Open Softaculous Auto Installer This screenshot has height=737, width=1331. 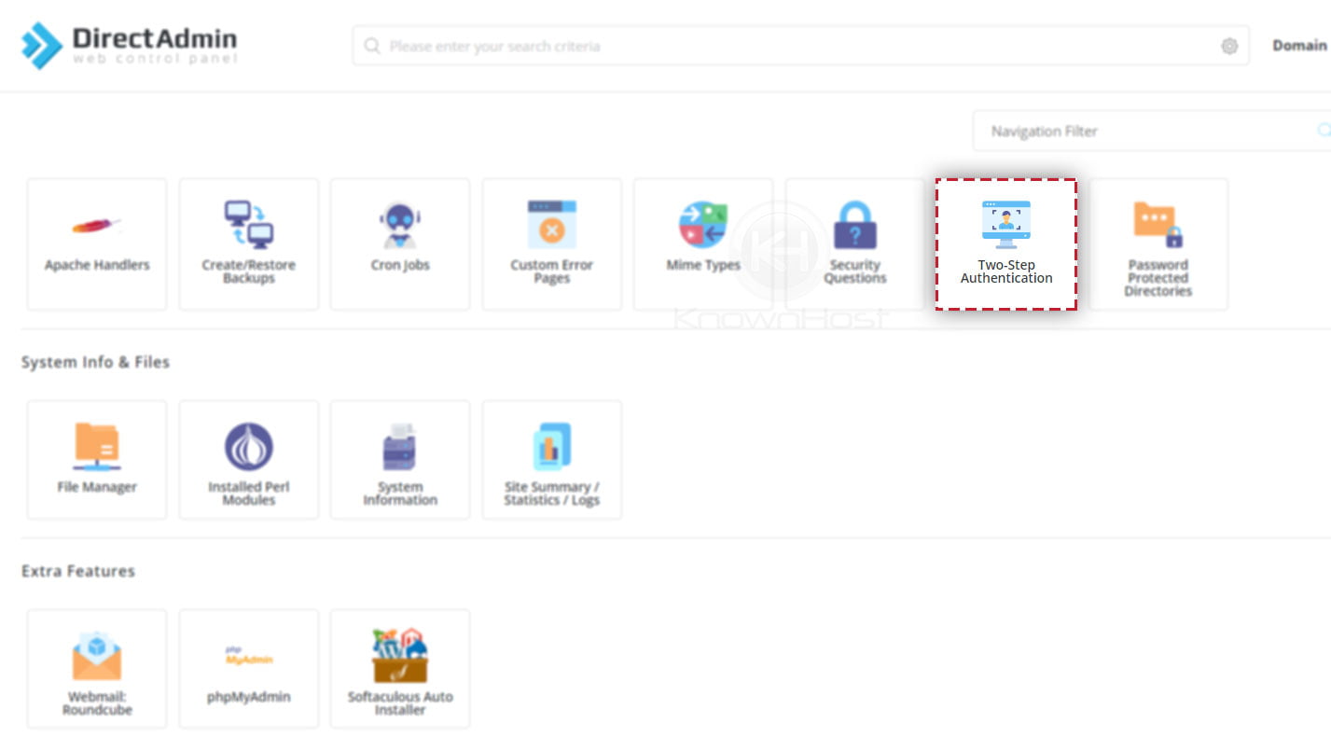click(x=400, y=668)
